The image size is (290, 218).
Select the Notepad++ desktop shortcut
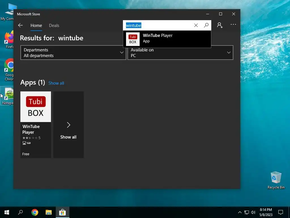coord(7,96)
